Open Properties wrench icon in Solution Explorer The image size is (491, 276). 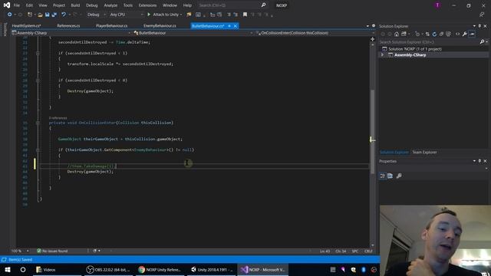465,34
